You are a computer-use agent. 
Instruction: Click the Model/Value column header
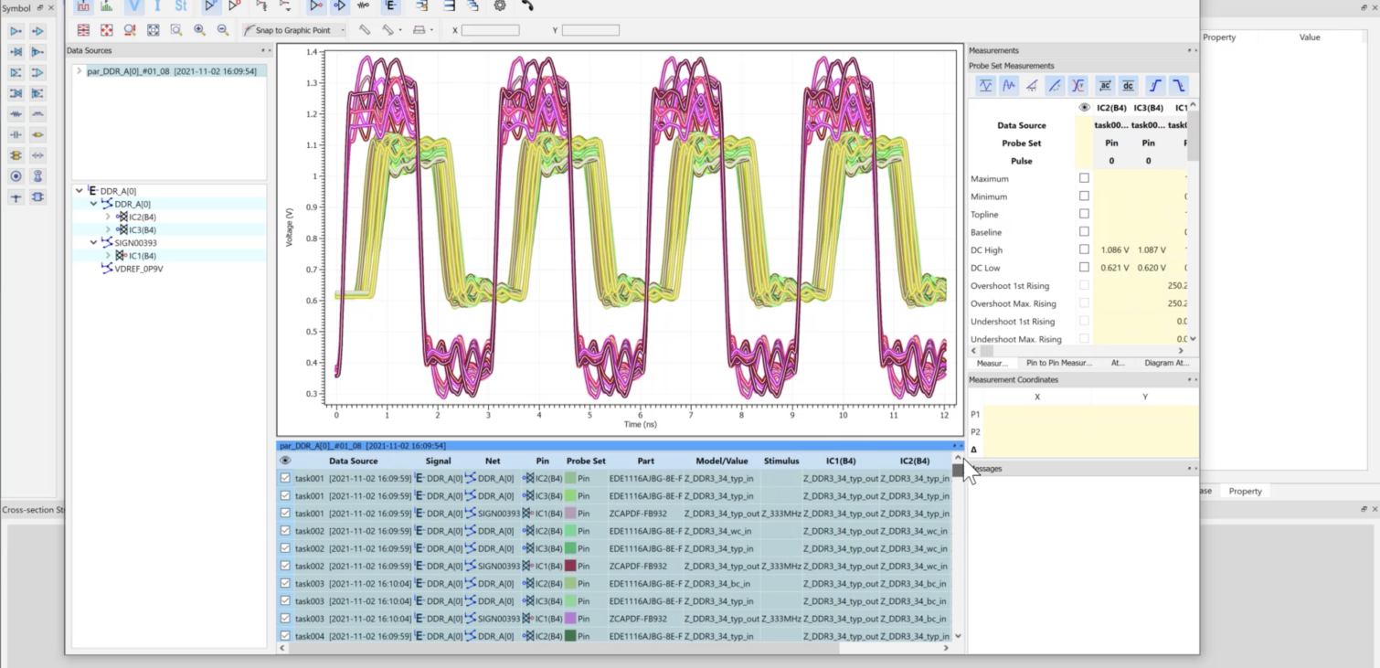coord(722,461)
